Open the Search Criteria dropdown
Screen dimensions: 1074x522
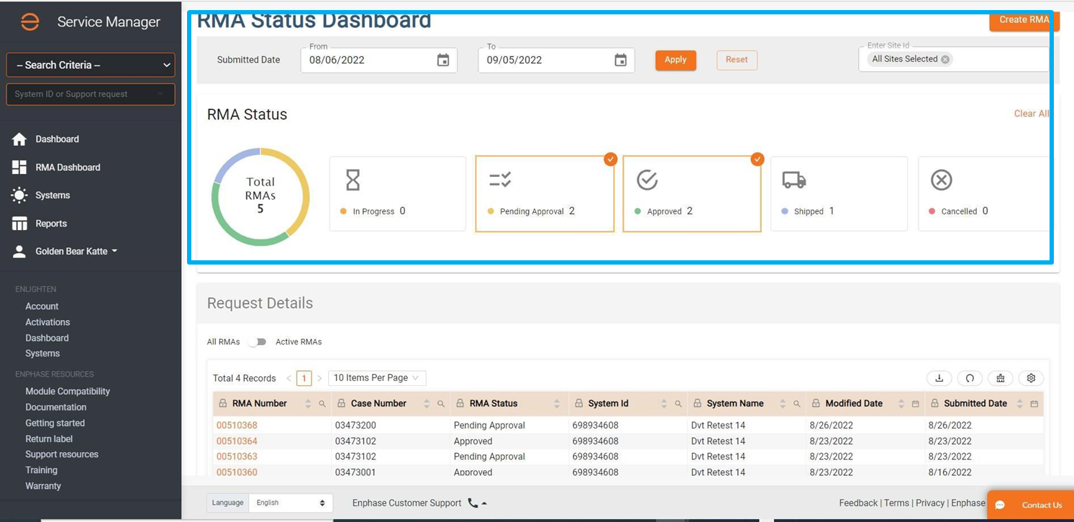click(91, 65)
